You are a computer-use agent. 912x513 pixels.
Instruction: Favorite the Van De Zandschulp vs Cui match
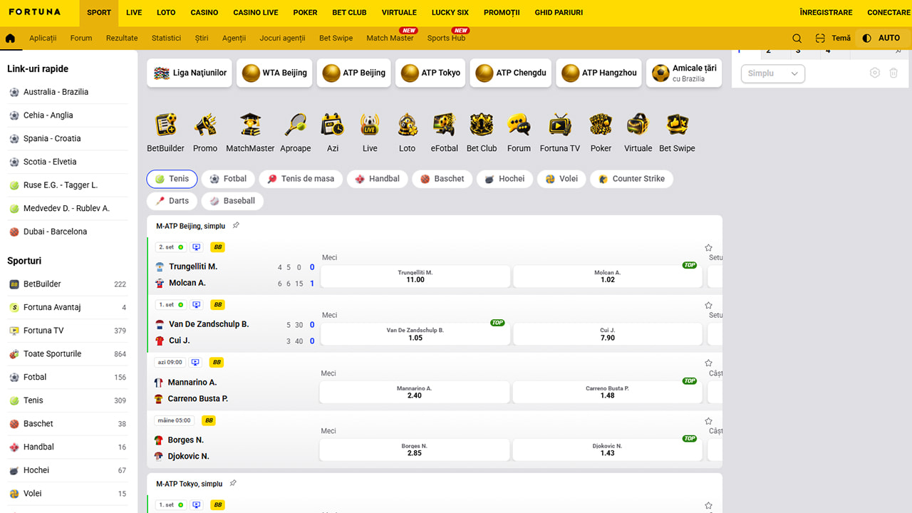click(x=708, y=305)
